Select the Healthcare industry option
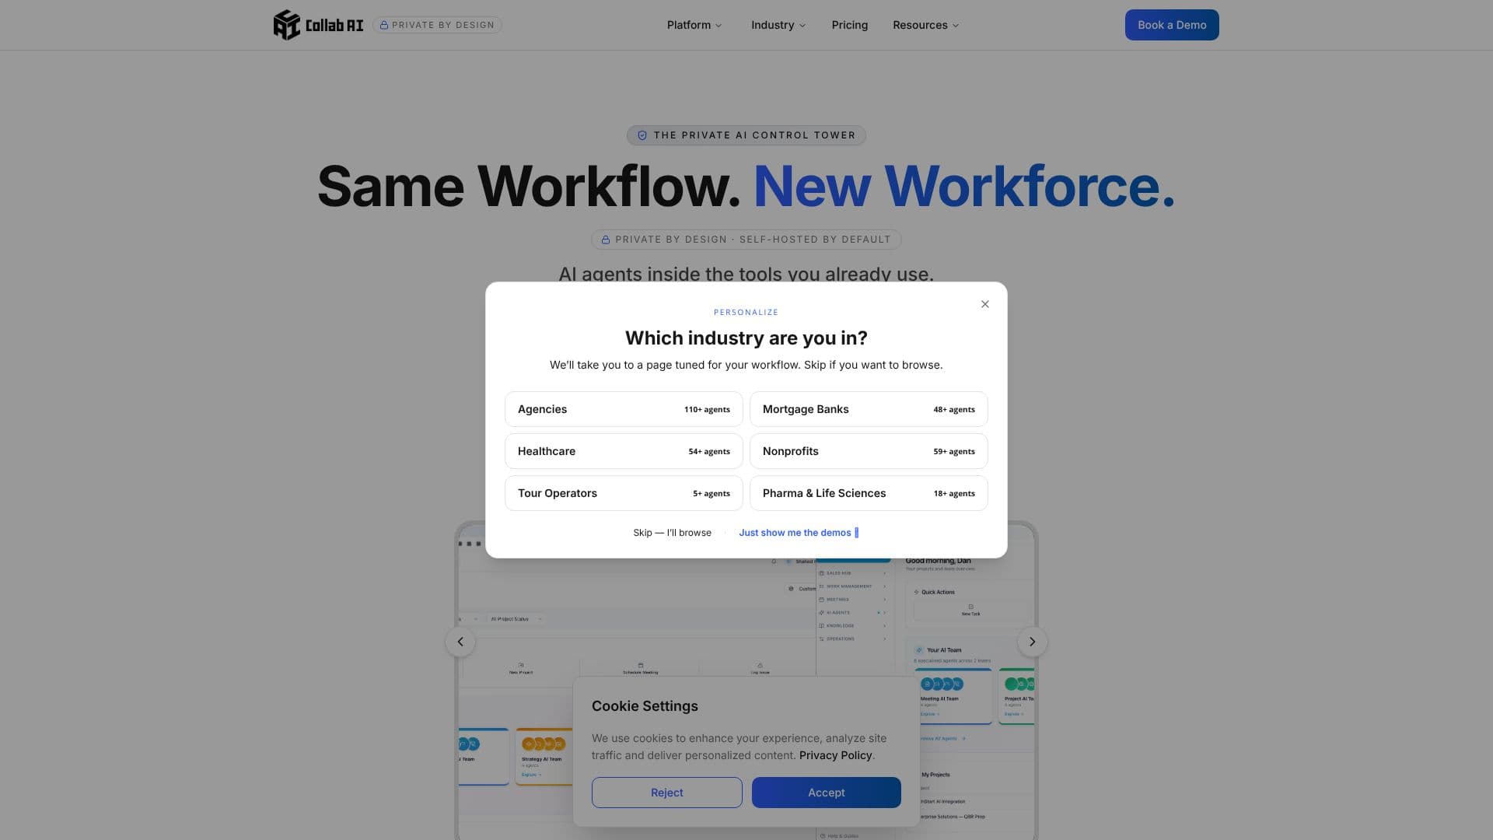This screenshot has height=840, width=1493. 624,451
